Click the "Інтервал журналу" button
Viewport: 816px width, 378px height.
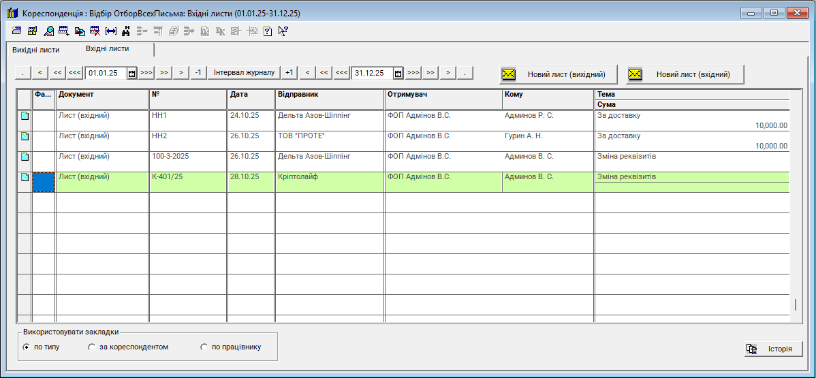pyautogui.click(x=244, y=73)
